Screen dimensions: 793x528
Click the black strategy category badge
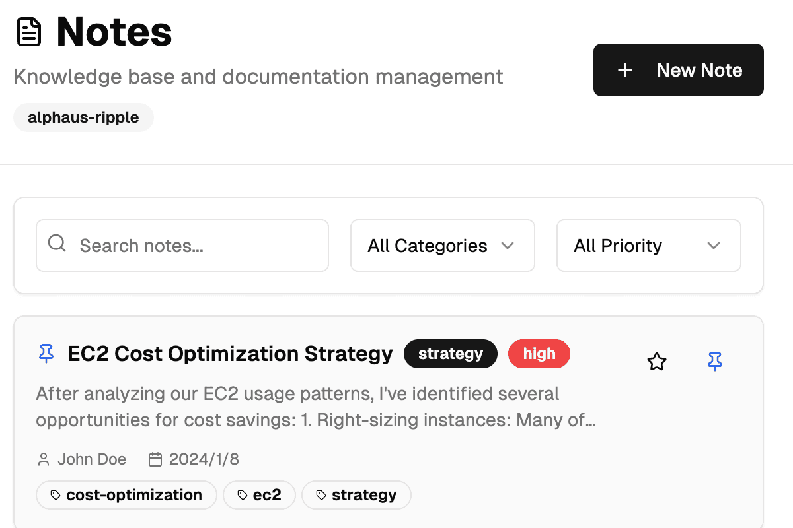[x=450, y=354]
